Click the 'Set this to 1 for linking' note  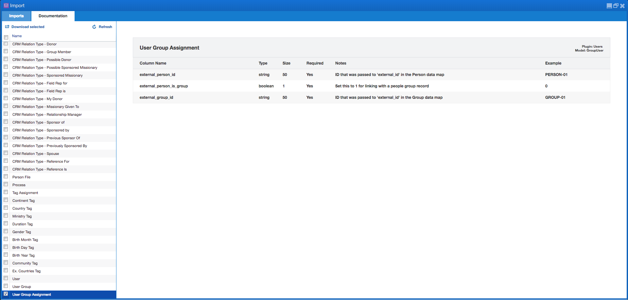click(x=382, y=86)
